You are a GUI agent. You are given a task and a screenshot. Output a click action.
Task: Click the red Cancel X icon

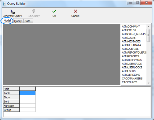point(75,11)
